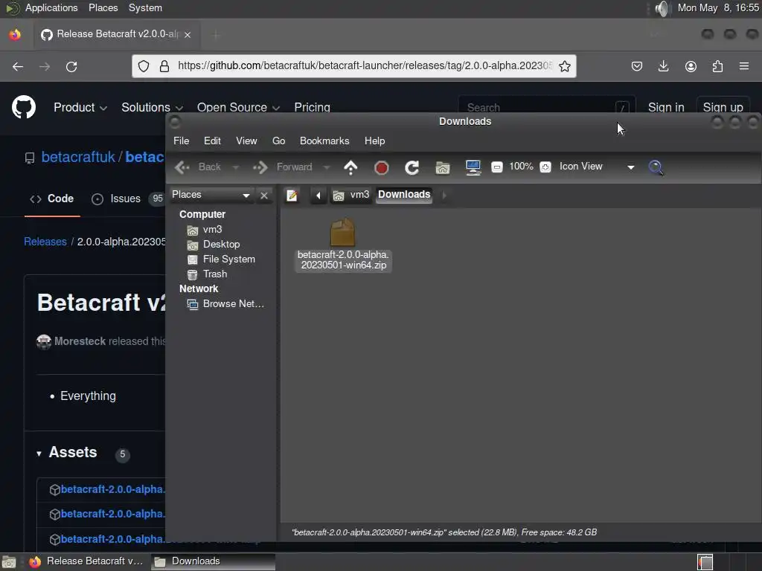The width and height of the screenshot is (762, 571).
Task: Click the 100% zoom level label
Action: 521,167
